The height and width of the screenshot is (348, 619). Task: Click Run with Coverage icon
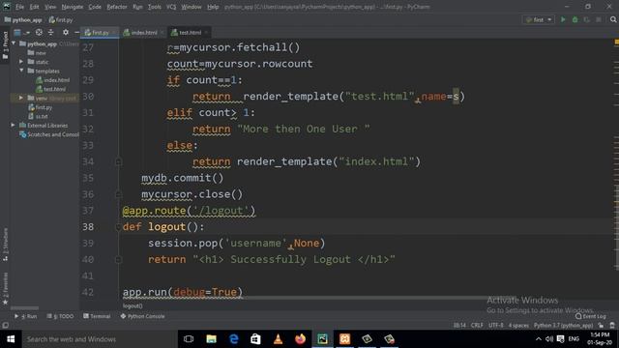pyautogui.click(x=587, y=19)
